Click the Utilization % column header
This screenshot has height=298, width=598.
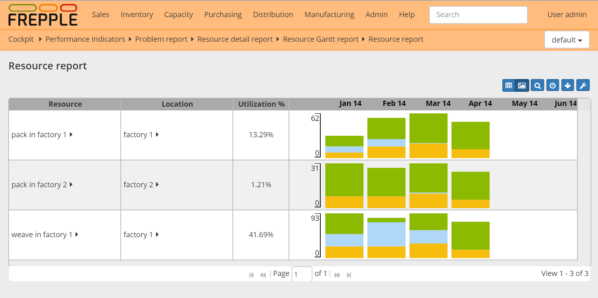[x=261, y=104]
